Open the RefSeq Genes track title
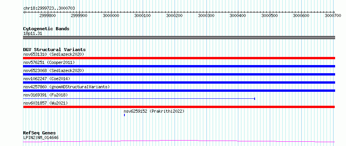The height and width of the screenshot is (146, 346). 40,133
